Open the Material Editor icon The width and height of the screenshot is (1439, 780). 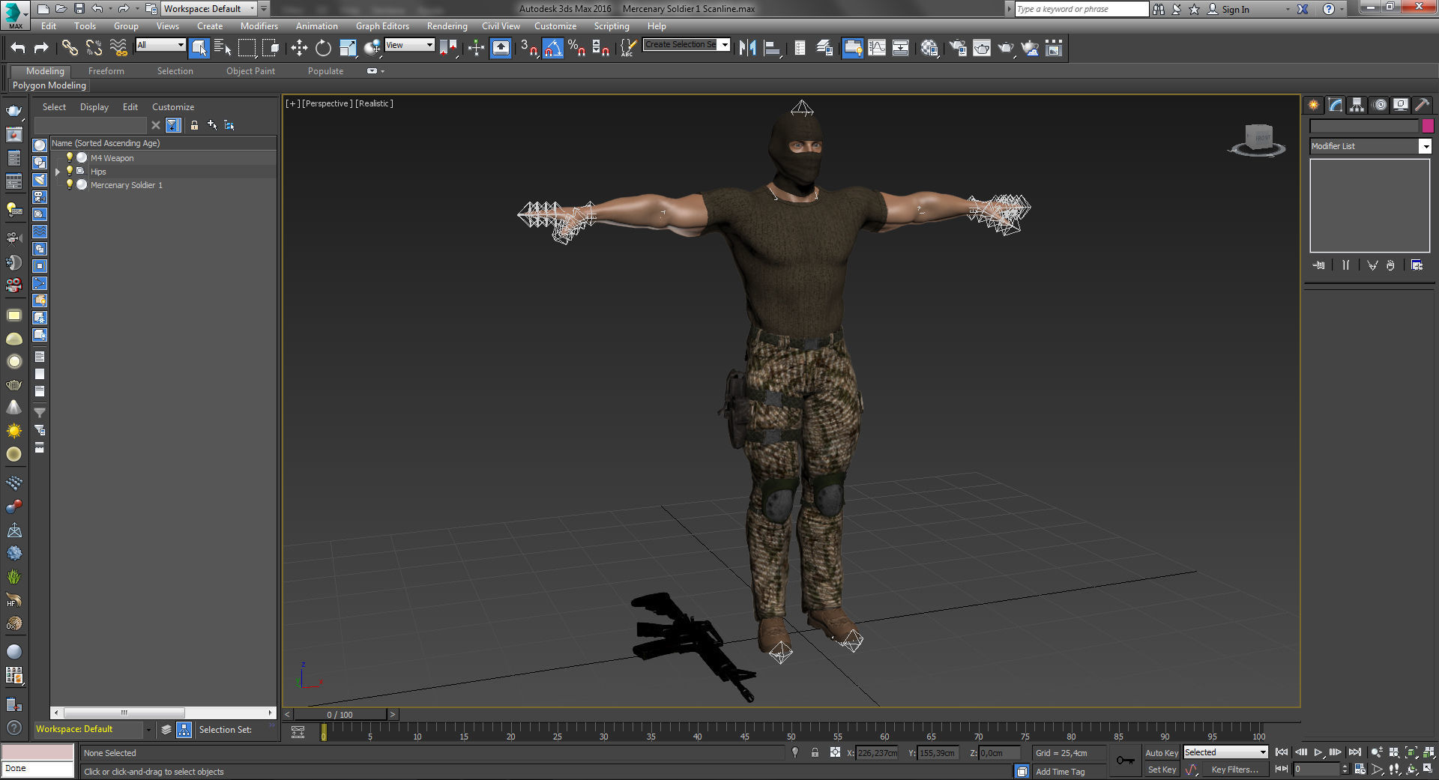(x=929, y=48)
